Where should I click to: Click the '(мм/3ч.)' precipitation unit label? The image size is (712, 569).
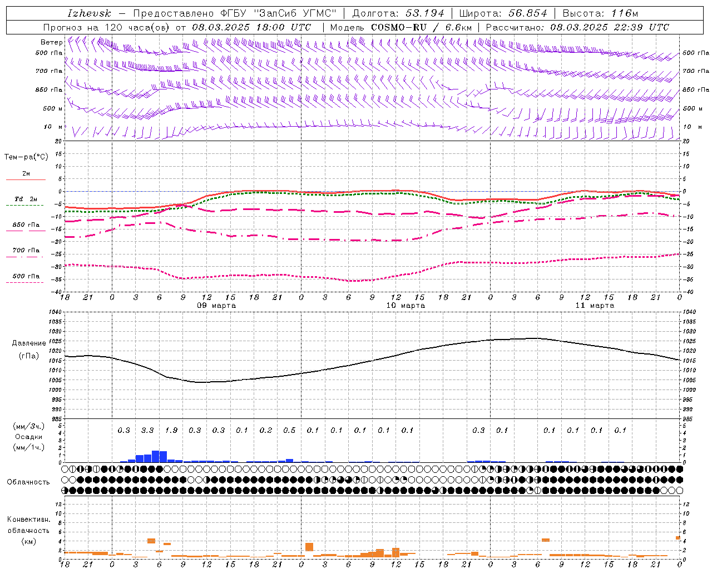point(28,426)
